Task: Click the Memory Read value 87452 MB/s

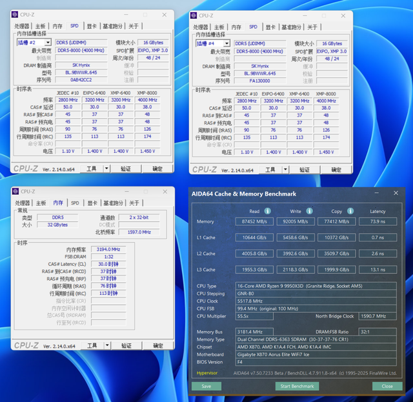Action: tap(254, 221)
